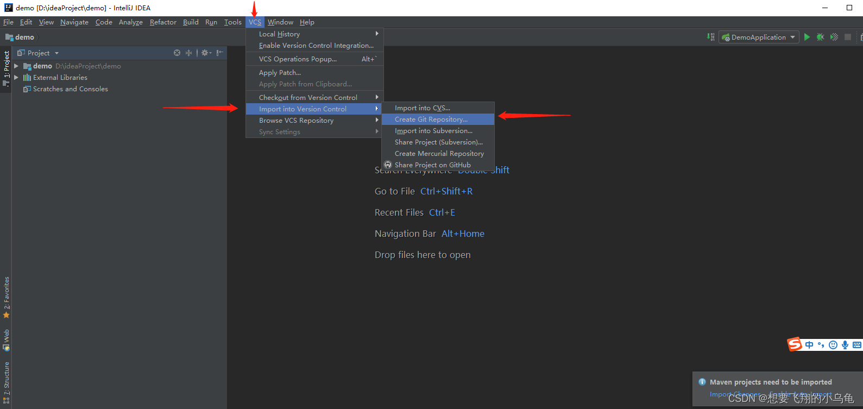Select Import into Version Control entry

pos(313,109)
